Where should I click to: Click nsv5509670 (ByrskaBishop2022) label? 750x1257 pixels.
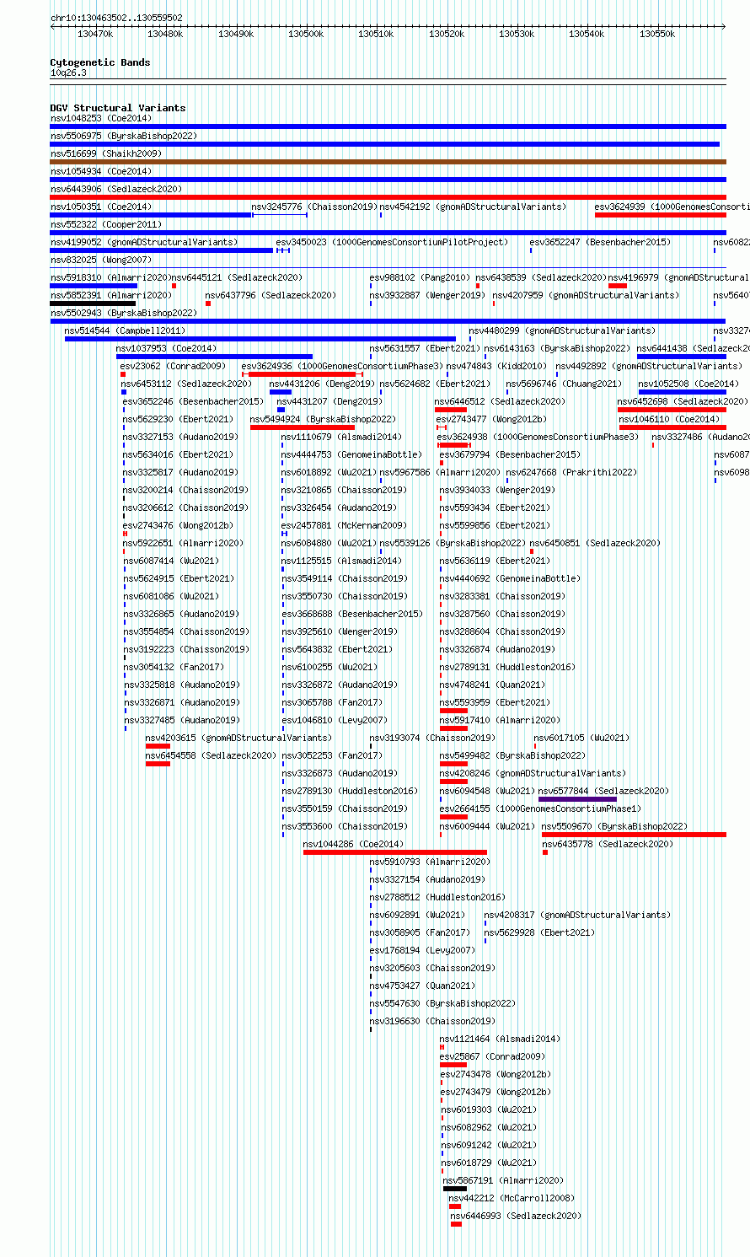coord(614,827)
